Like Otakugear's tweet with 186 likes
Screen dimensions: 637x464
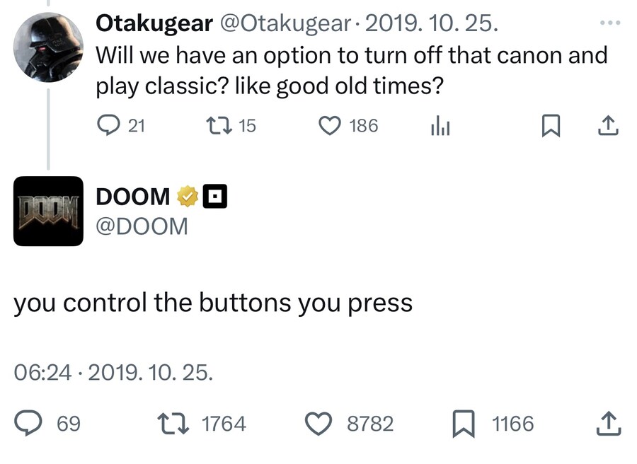pyautogui.click(x=329, y=125)
